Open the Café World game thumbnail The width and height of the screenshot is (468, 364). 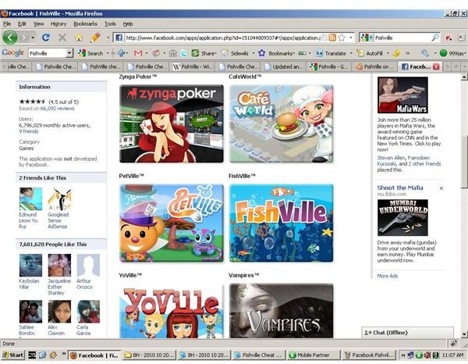281,123
